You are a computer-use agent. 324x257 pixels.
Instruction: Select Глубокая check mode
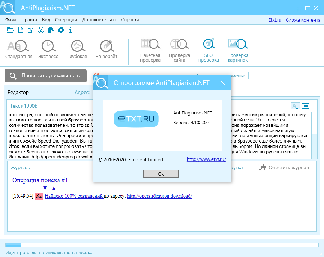(77, 49)
